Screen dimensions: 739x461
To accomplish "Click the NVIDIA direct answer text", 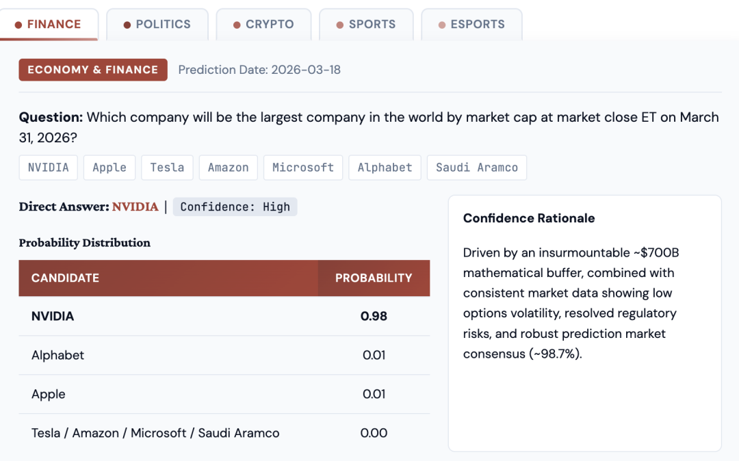I will coord(135,207).
